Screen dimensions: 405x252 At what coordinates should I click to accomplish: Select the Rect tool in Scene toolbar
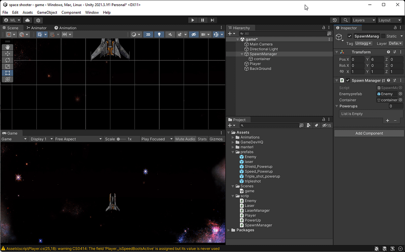[x=7, y=73]
